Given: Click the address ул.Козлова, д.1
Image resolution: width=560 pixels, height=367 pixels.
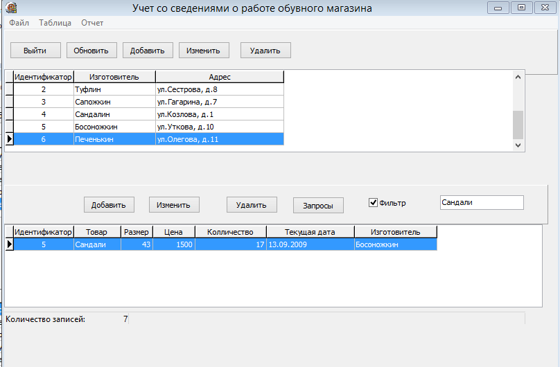Looking at the screenshot, I should (x=220, y=114).
